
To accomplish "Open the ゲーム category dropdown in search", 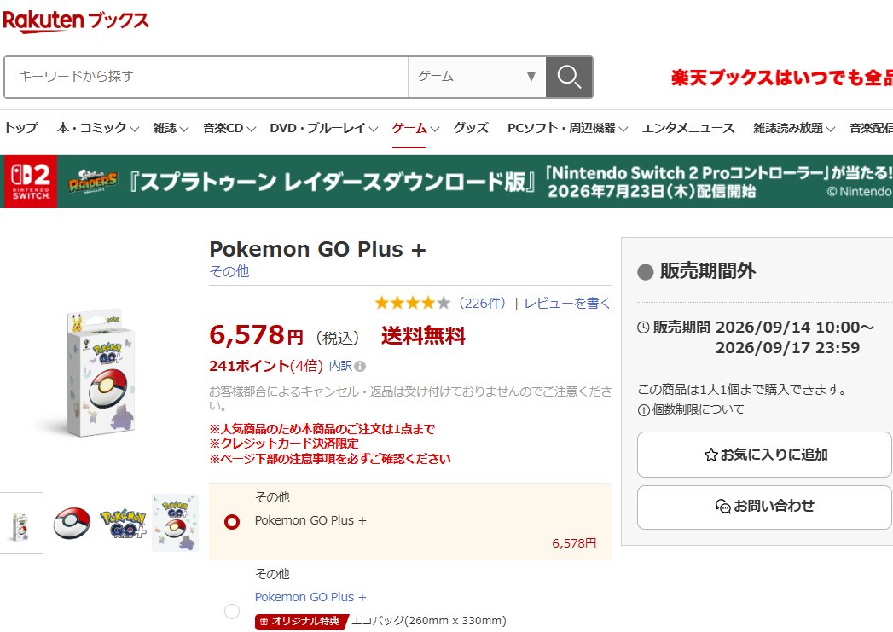I will [477, 77].
